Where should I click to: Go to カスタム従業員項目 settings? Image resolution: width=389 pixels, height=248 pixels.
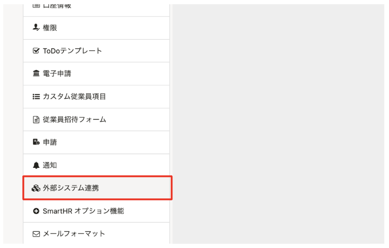tap(96, 97)
